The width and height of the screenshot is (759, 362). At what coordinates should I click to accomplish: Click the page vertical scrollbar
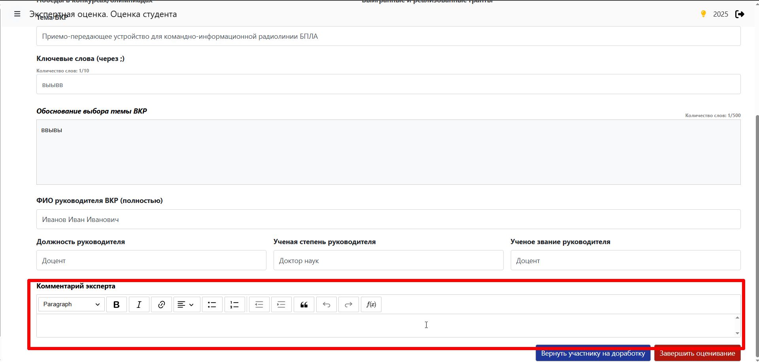(x=757, y=235)
